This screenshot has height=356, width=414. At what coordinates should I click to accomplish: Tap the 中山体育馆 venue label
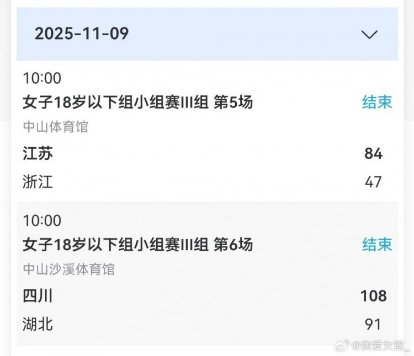(x=56, y=127)
